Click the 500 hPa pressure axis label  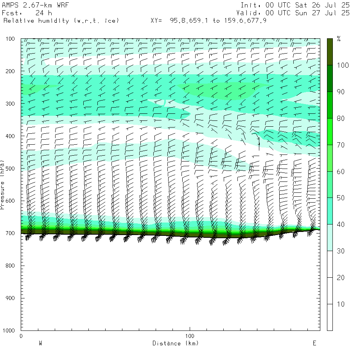pos(10,168)
